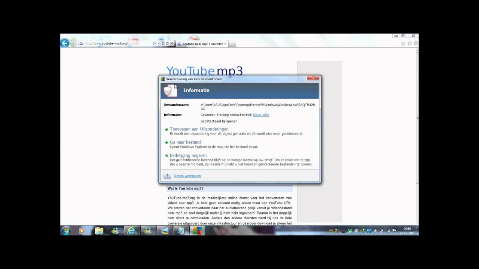The image size is (479, 269).
Task: Click the 'Details weergeven' link
Action: pyautogui.click(x=187, y=176)
